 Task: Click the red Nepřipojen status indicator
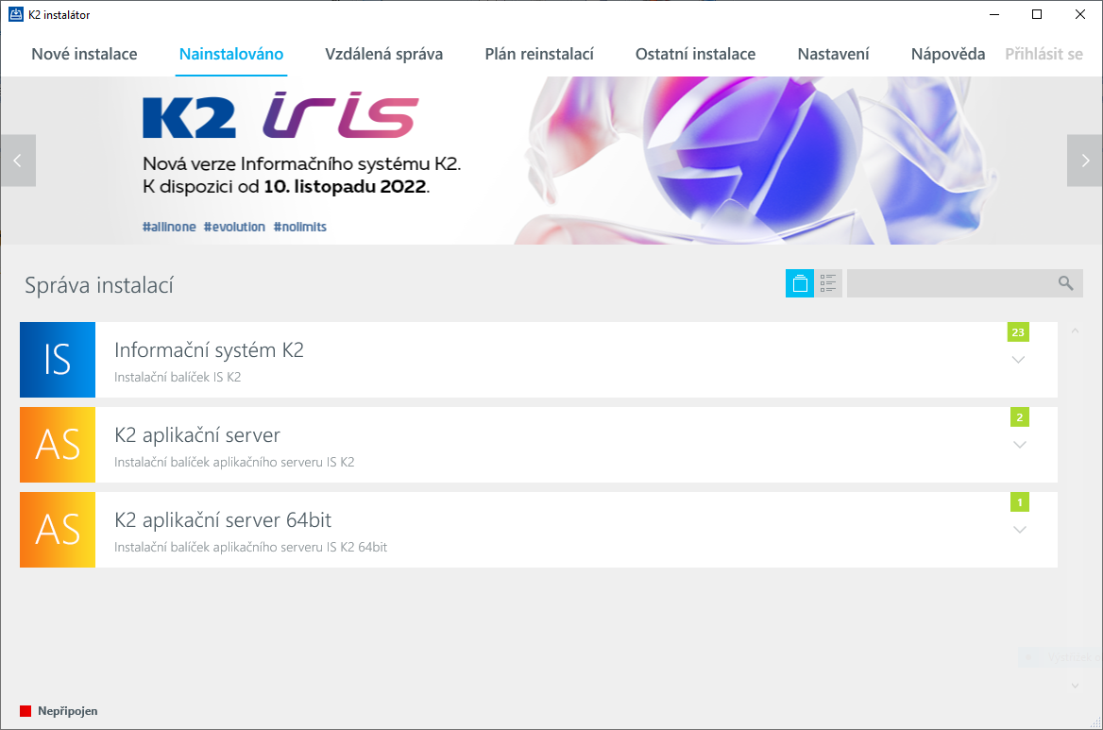tap(25, 711)
